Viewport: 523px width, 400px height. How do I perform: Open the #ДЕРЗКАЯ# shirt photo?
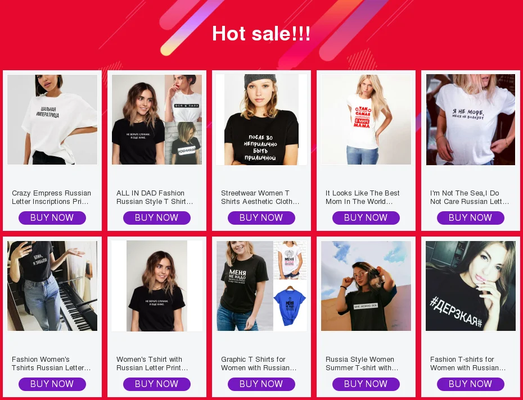(471, 286)
